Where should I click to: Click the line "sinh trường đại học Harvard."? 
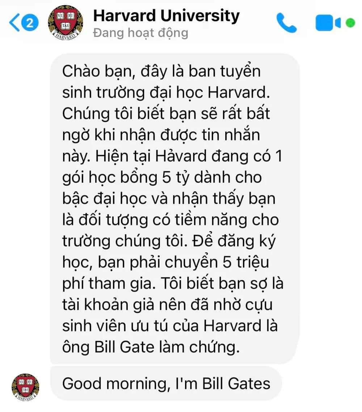(x=166, y=92)
